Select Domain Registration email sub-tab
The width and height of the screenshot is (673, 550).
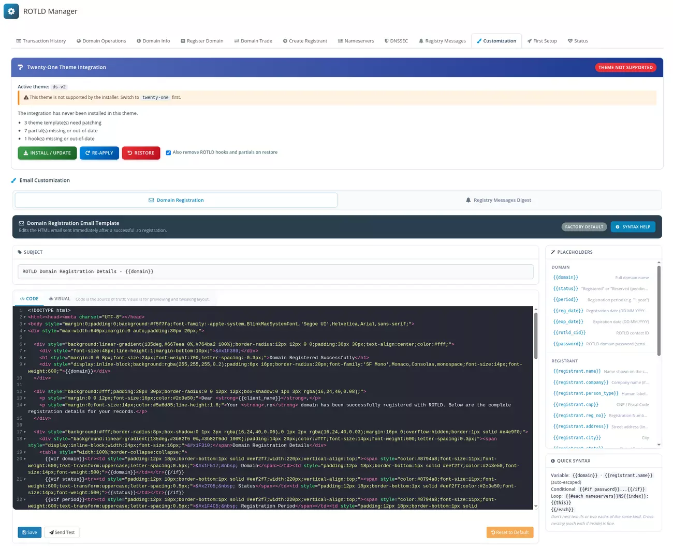[176, 200]
